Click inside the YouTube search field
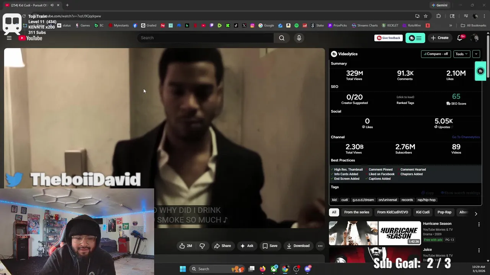Viewport: 490px width, 275px height. click(x=205, y=38)
